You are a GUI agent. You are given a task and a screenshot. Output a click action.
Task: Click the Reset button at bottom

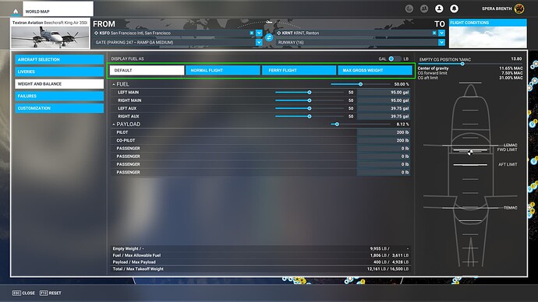51,293
